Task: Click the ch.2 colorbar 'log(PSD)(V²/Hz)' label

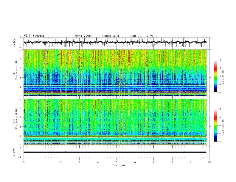Action: tap(223, 127)
